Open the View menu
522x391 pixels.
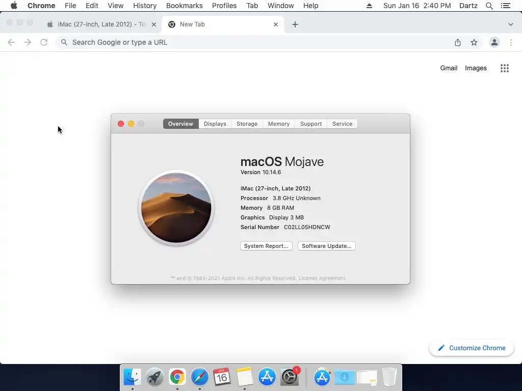point(116,6)
